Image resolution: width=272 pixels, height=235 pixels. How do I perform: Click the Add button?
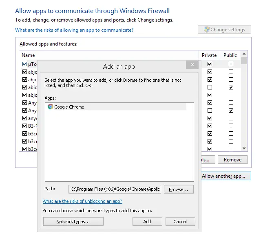coord(147,222)
